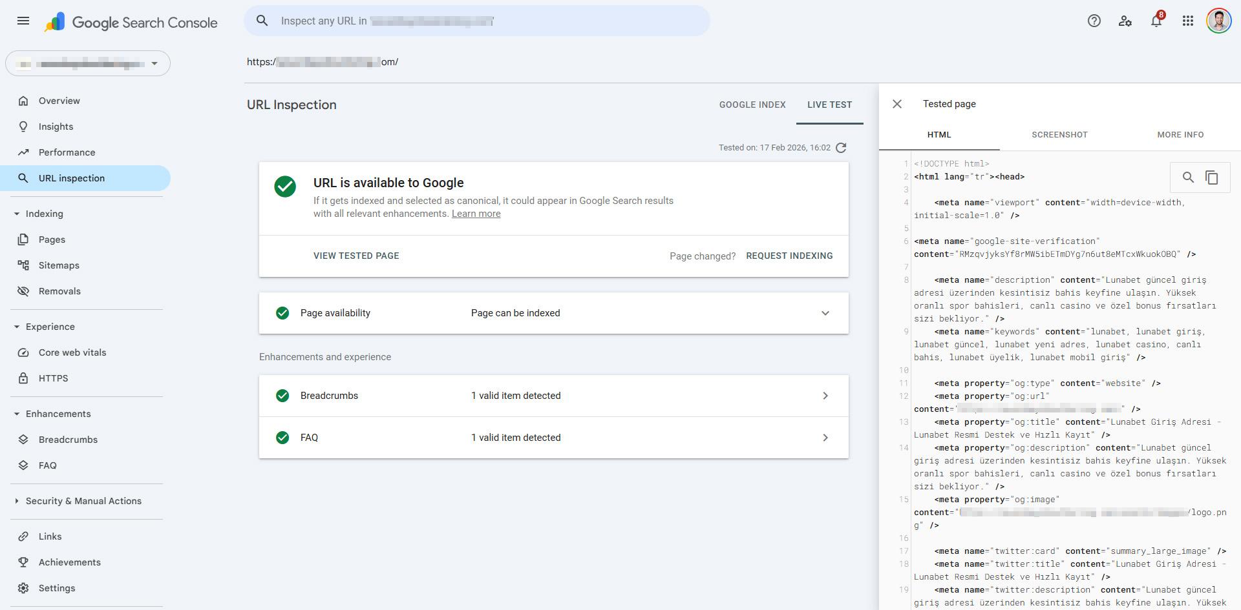This screenshot has width=1241, height=610.
Task: Open the hamburger main menu
Action: click(23, 21)
